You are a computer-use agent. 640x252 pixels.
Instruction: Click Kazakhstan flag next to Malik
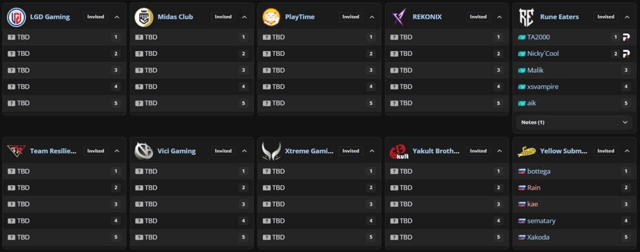pos(522,70)
